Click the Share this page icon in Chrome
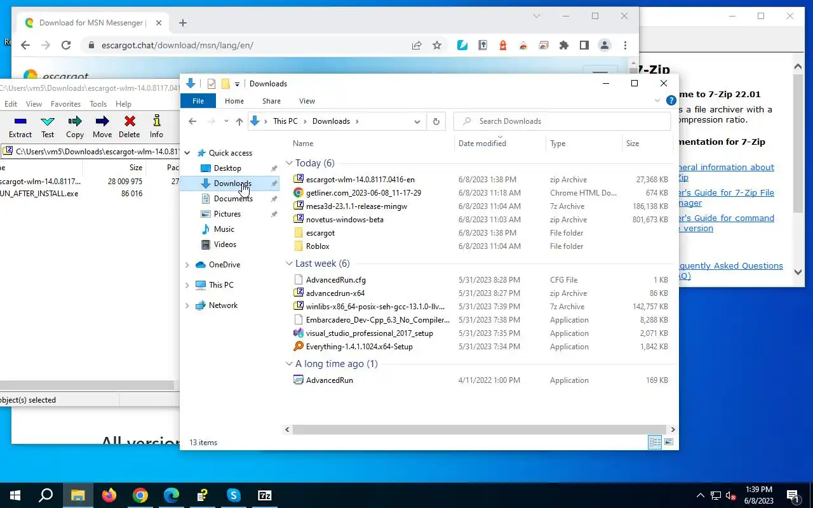Screen dimensions: 813x508 [417, 45]
